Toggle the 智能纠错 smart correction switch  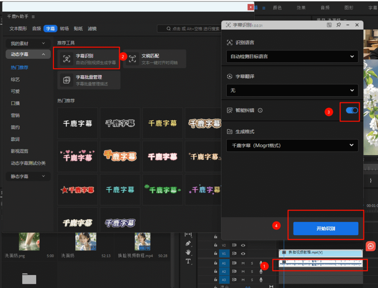point(352,110)
